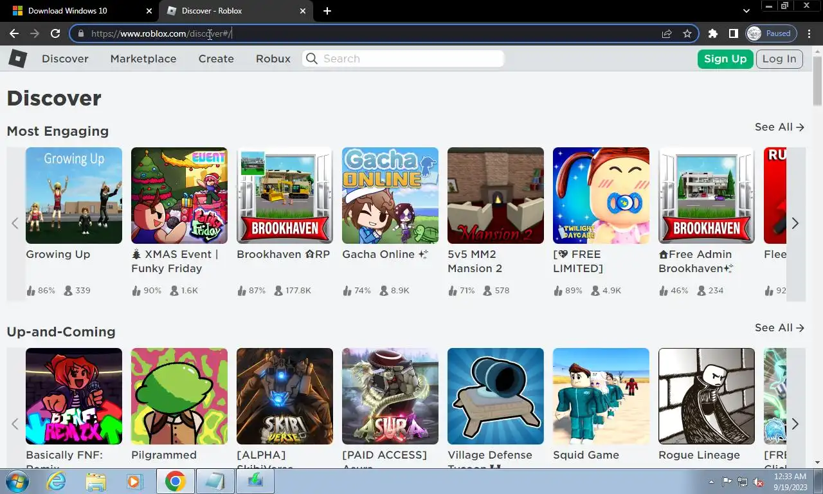Open Chrome extensions puzzle icon
823x494 pixels.
712,33
